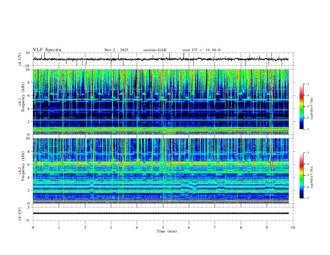330x255 pixels.
Task: Click the 'VLF Spectra' title text
Action: tap(47, 50)
